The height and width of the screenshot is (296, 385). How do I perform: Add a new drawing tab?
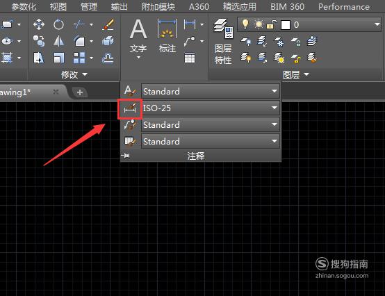tap(79, 92)
